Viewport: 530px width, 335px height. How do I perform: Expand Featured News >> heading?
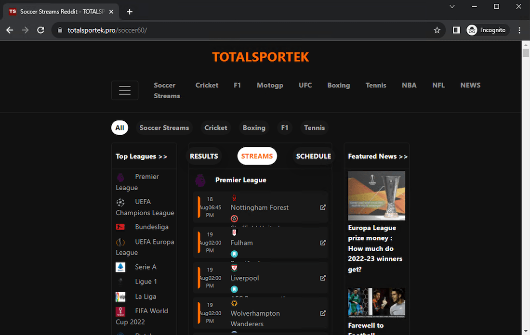(x=378, y=156)
